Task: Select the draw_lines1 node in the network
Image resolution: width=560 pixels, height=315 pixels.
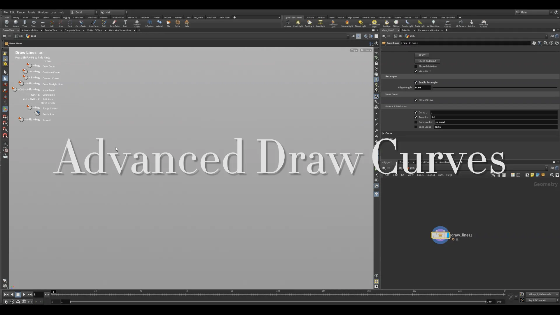Action: 440,235
